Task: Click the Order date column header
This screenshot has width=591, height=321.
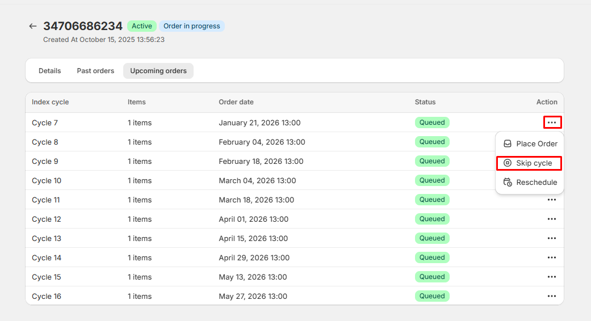Action: click(x=236, y=102)
